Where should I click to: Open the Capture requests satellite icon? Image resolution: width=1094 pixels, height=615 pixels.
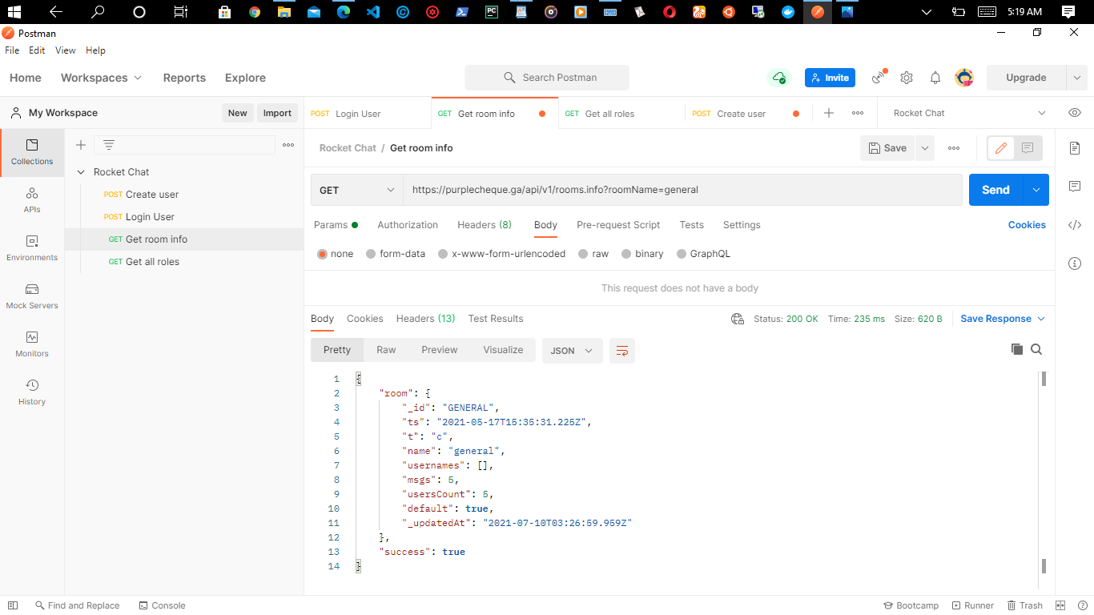[x=877, y=77]
